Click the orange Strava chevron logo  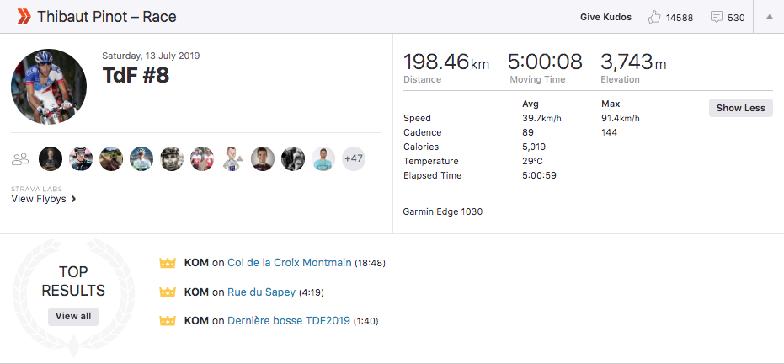24,17
